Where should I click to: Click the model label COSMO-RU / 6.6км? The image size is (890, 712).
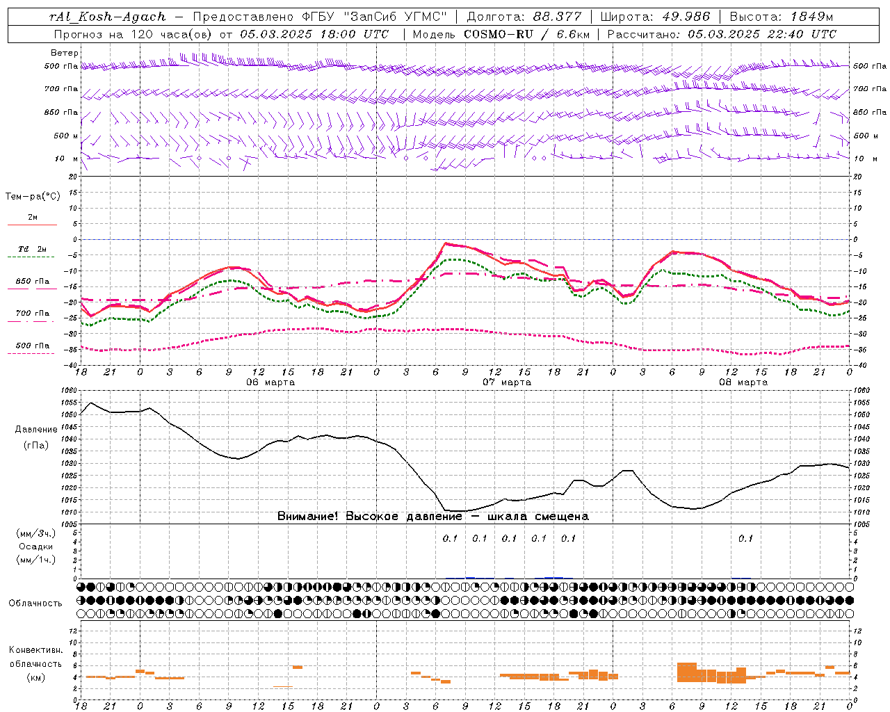pos(526,34)
